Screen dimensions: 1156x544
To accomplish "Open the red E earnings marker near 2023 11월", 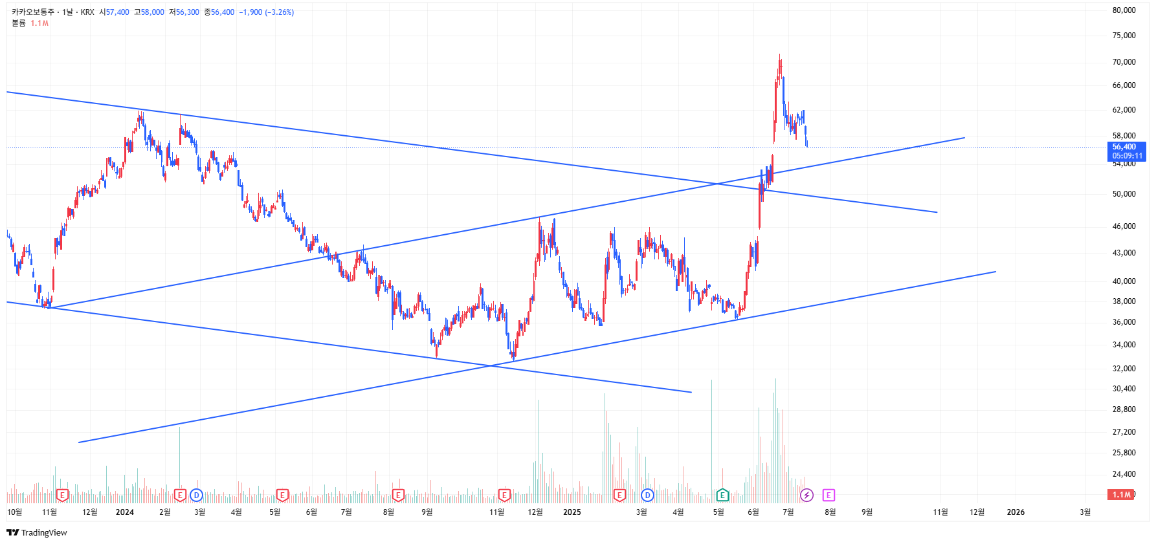I will pyautogui.click(x=62, y=495).
